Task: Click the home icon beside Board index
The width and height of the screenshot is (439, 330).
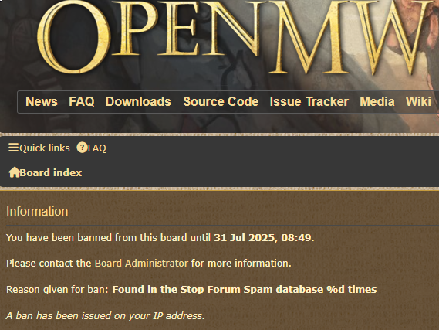Action: coord(14,172)
